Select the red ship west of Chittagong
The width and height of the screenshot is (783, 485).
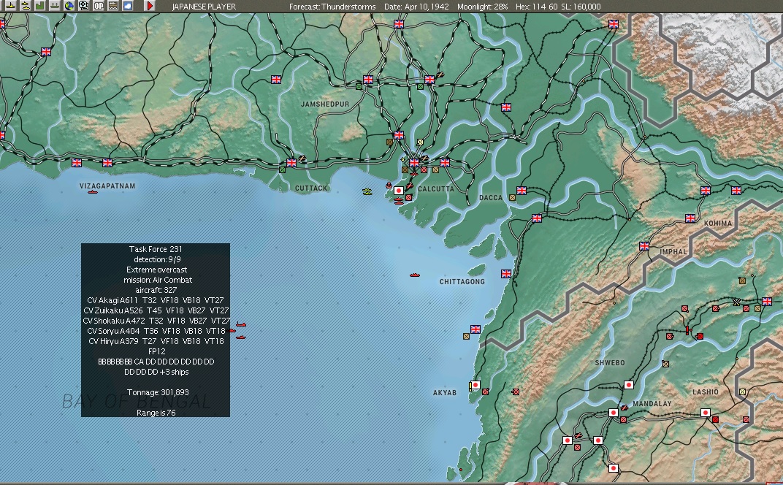click(414, 275)
